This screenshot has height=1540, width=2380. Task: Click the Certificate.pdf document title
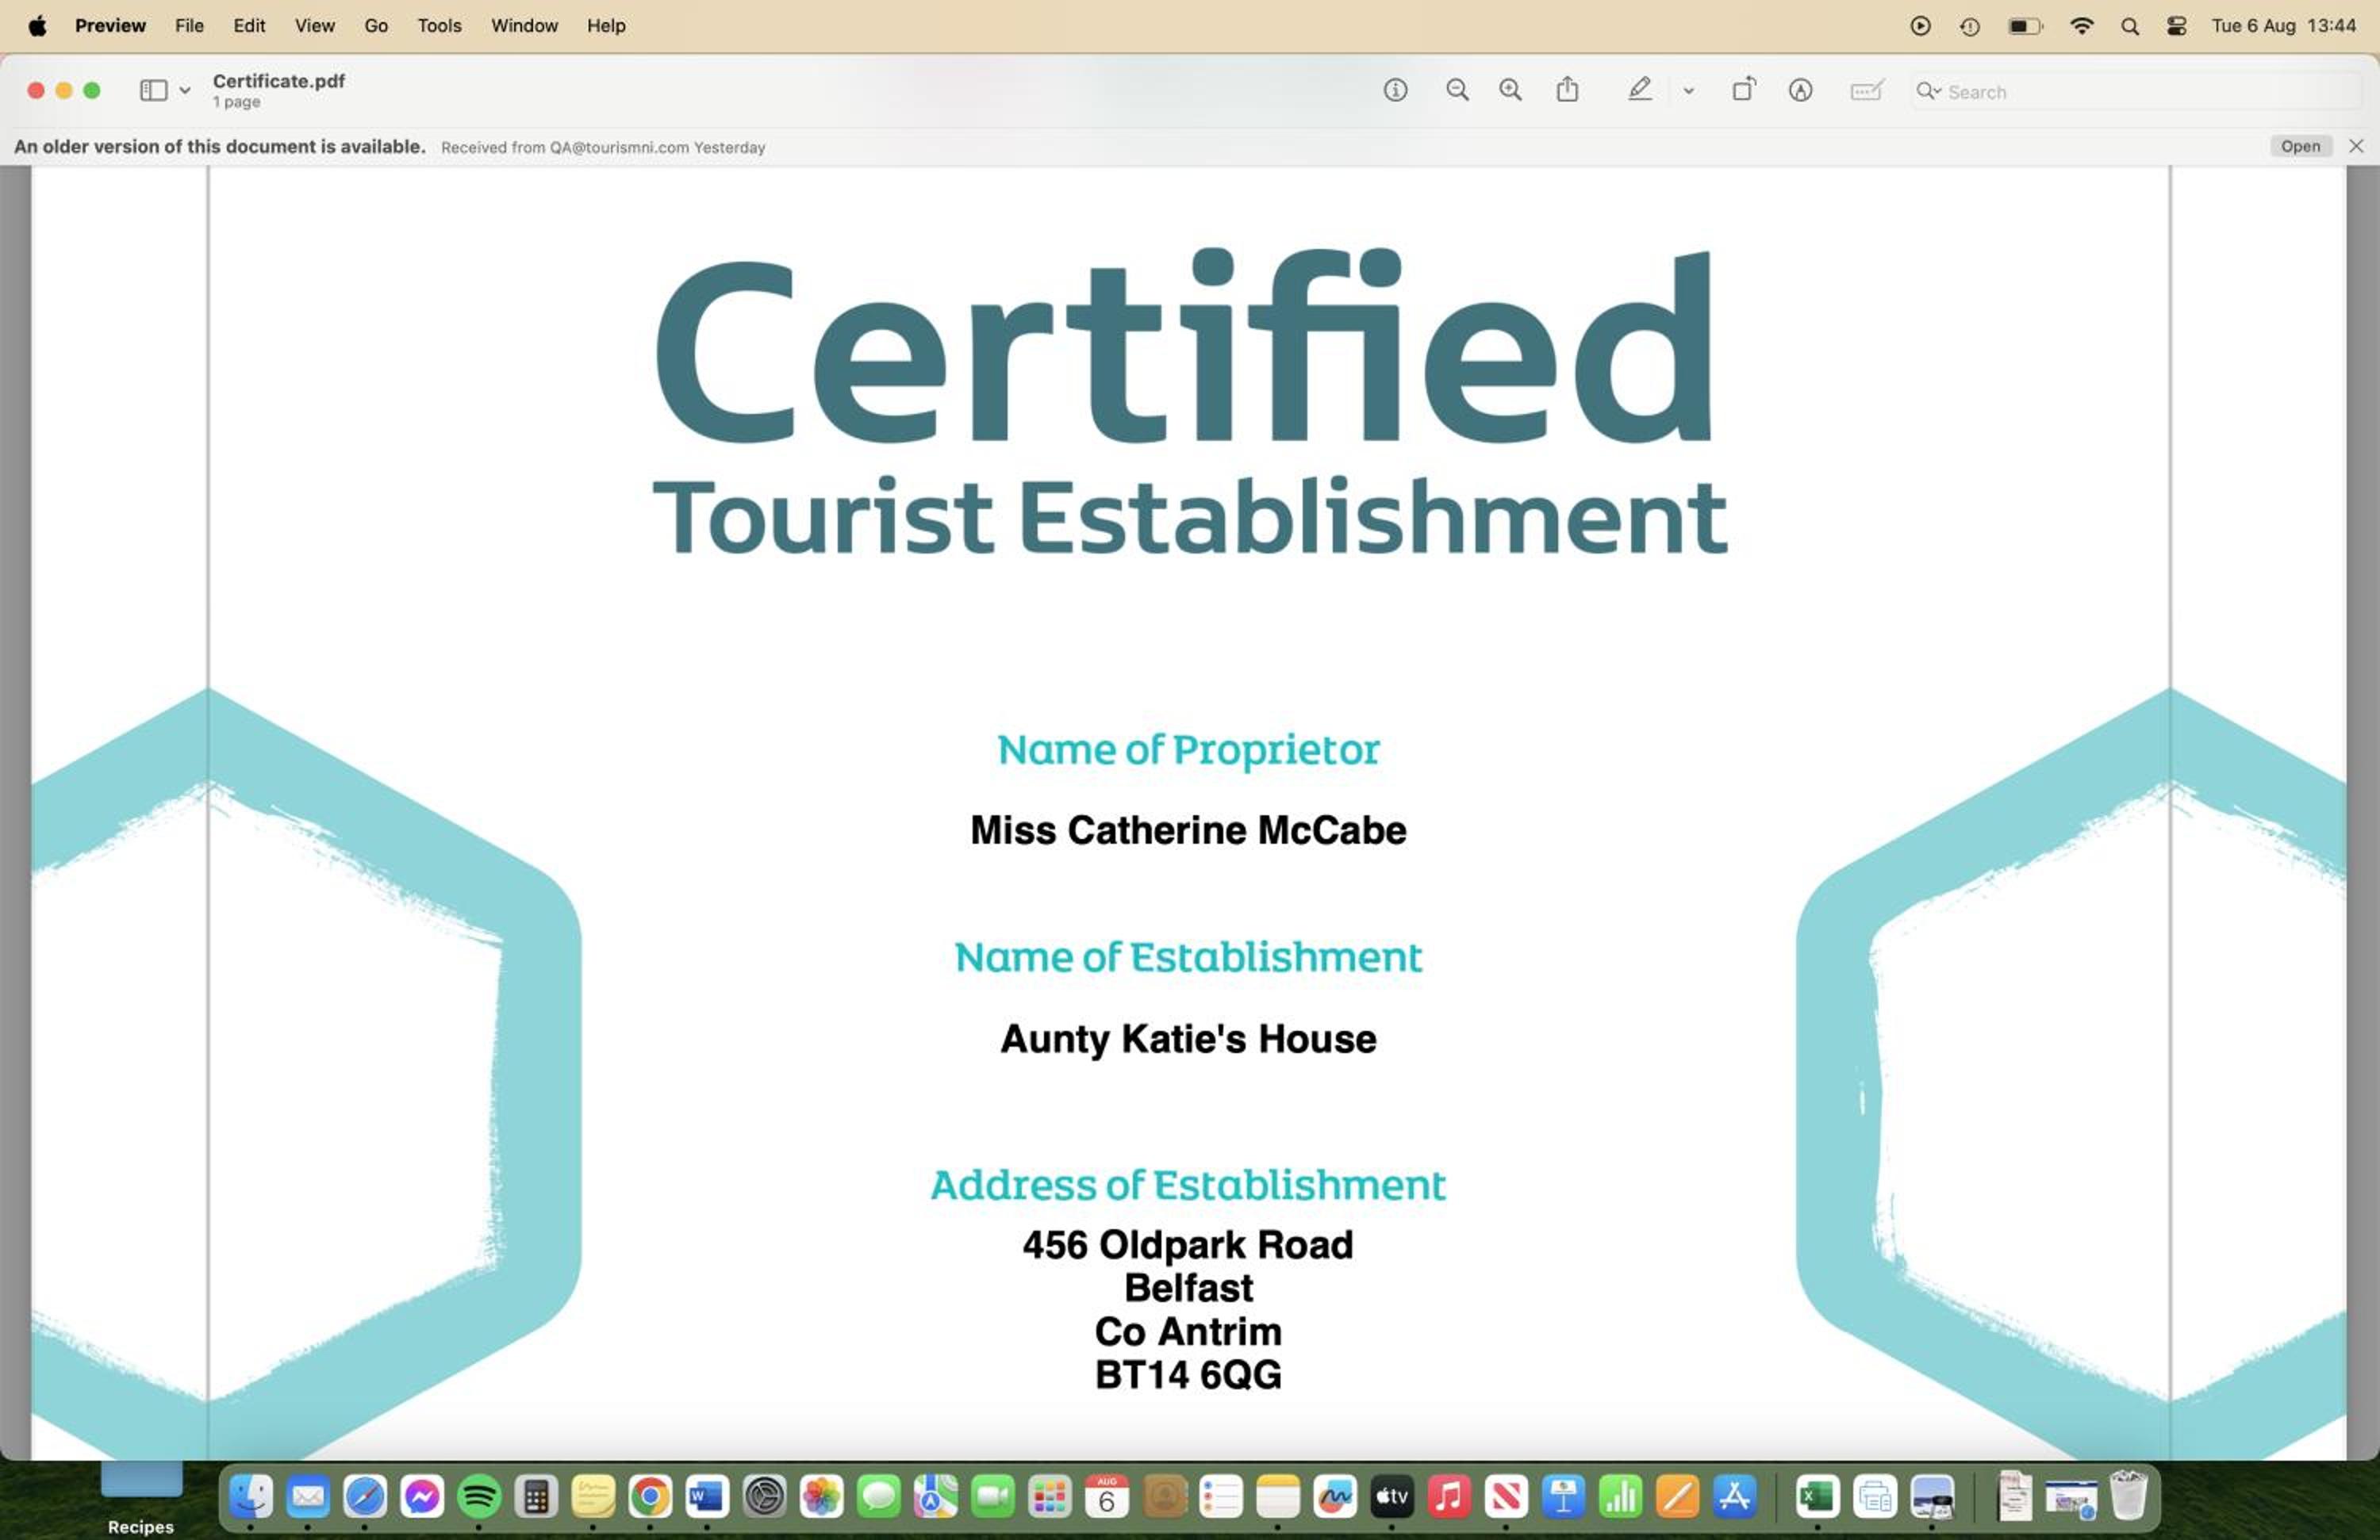pos(279,81)
